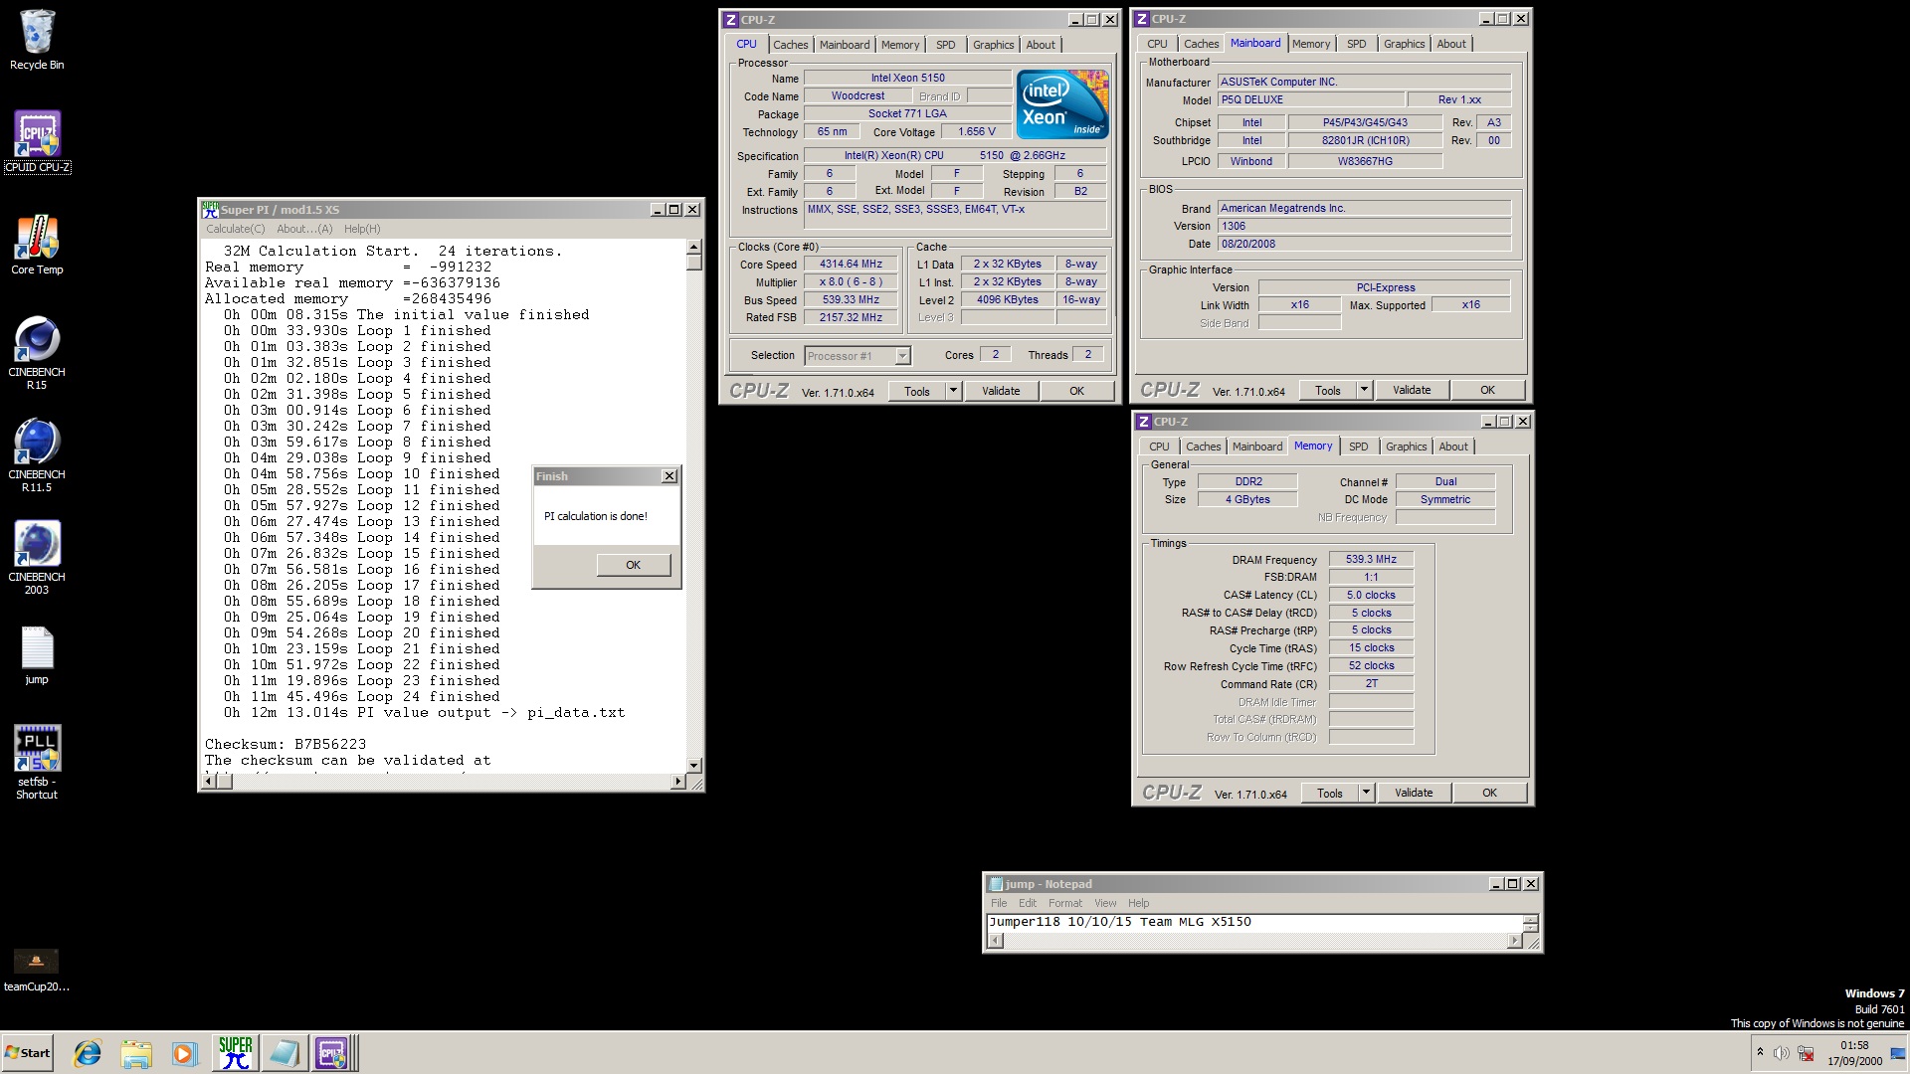The height and width of the screenshot is (1074, 1910).
Task: Switch to Super PI taskbar button
Action: click(235, 1053)
